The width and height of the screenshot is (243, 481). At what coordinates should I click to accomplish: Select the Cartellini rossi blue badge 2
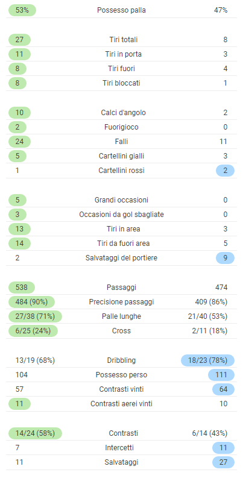click(x=225, y=171)
